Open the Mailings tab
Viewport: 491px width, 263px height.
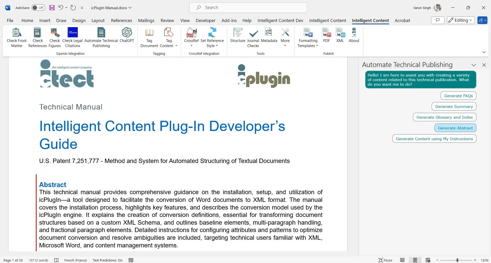click(x=146, y=20)
